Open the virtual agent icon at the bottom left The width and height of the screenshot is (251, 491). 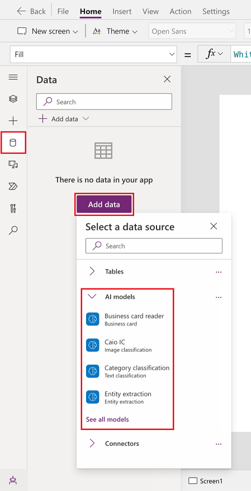pos(13,480)
